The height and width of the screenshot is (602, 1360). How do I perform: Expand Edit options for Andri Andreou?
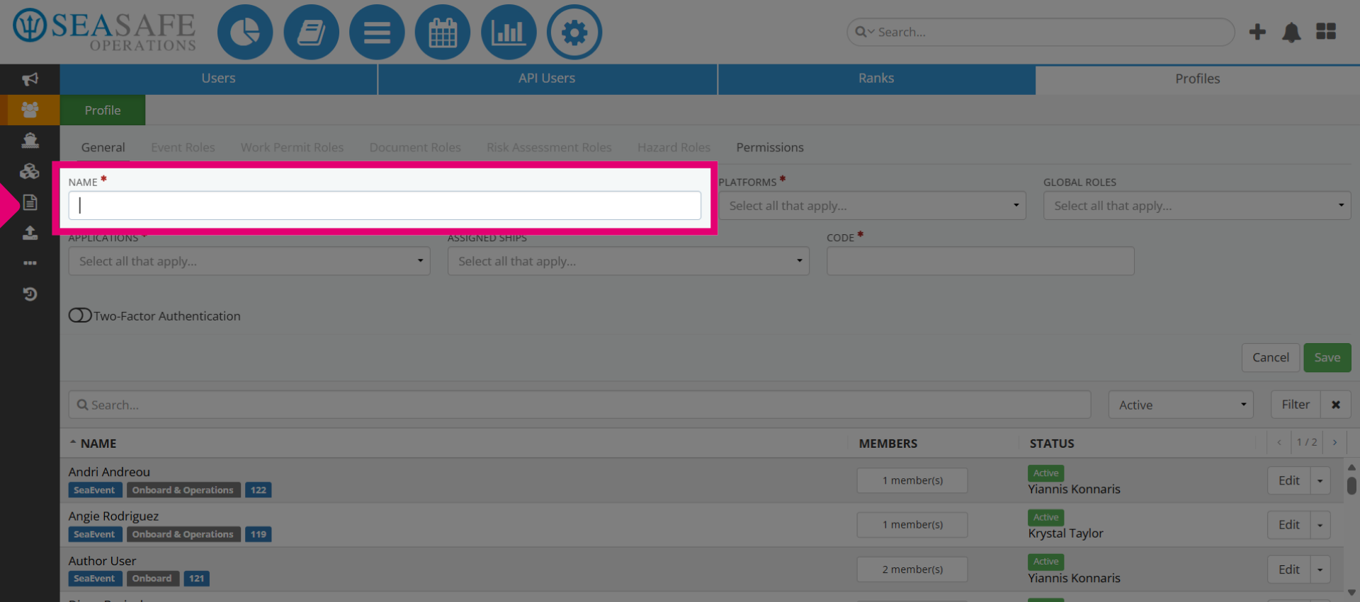click(x=1320, y=481)
